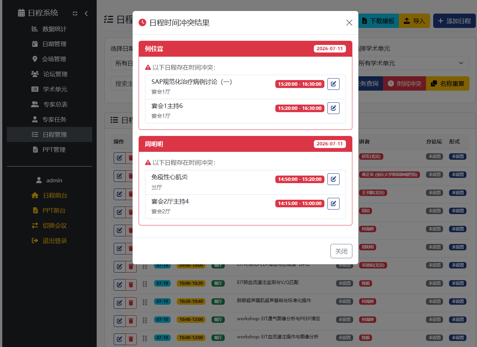The image size is (477, 347).
Task: Click the 免疫性心肌炎 schedule title
Action: click(170, 177)
